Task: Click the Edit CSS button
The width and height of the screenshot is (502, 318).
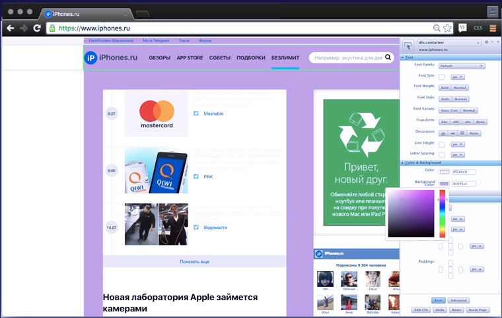Action: click(421, 310)
